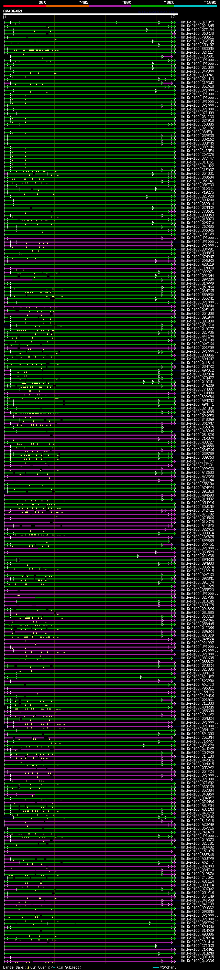Select hit label UniRef100_C1PGW1
Viewport: 220px width, 970px height.
tap(197, 56)
